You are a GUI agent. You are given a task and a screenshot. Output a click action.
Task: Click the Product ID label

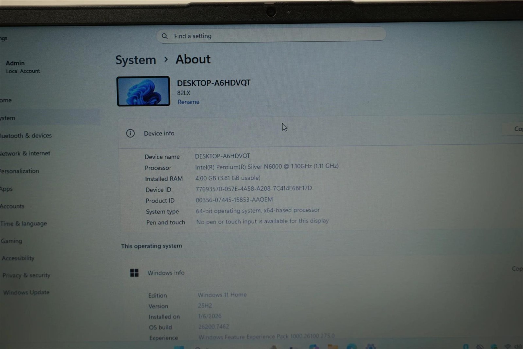tap(160, 201)
